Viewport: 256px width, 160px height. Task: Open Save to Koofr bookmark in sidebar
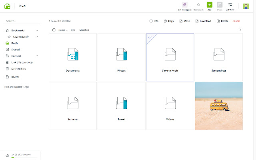tap(21, 37)
